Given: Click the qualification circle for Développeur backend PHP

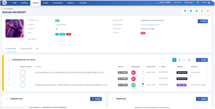Looking at the screenshot, I should coord(23,85).
